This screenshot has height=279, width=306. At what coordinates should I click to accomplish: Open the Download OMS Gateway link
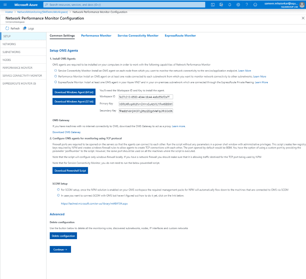[x=67, y=132]
